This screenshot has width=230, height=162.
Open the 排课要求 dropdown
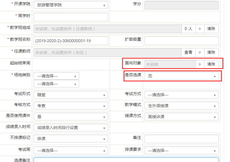point(181,150)
